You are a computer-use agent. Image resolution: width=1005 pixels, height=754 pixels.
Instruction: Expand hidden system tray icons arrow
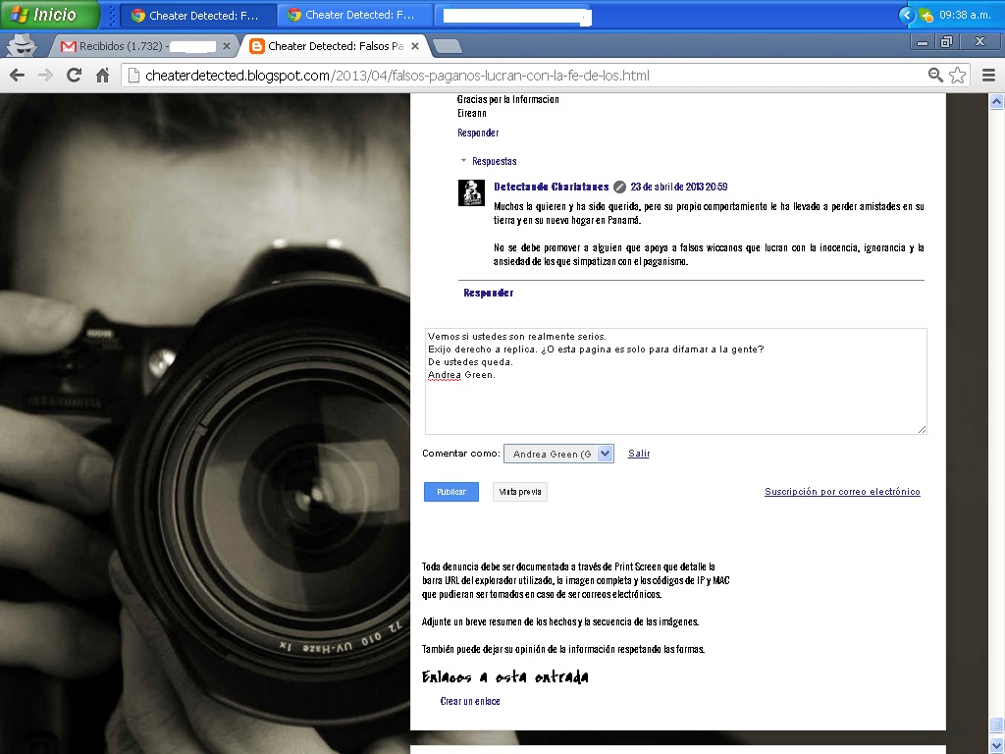click(906, 15)
